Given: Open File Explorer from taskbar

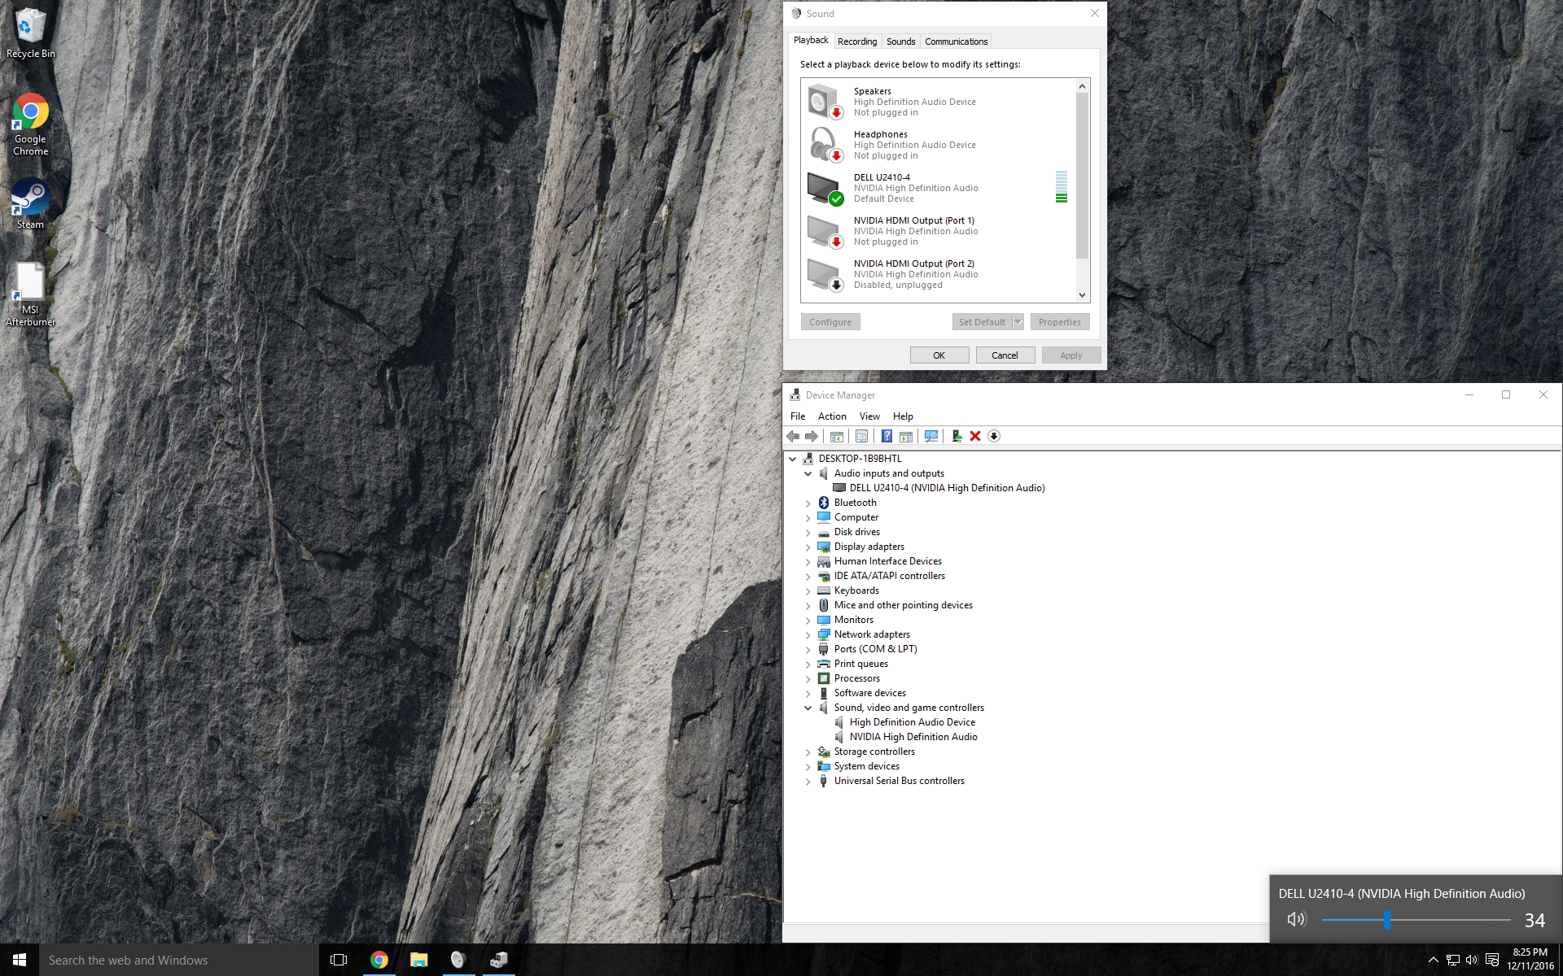Looking at the screenshot, I should pyautogui.click(x=418, y=960).
